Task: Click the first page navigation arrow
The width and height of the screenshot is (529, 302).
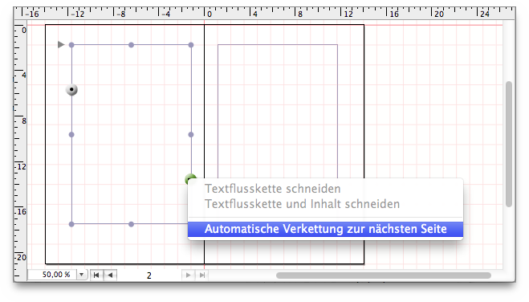Action: coord(96,275)
